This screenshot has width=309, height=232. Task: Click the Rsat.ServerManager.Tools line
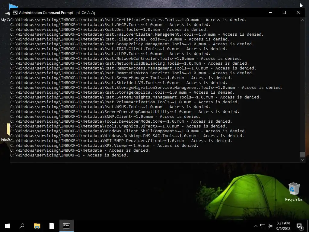pyautogui.click(x=121, y=78)
